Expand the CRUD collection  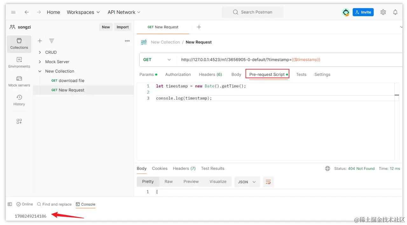[x=40, y=52]
